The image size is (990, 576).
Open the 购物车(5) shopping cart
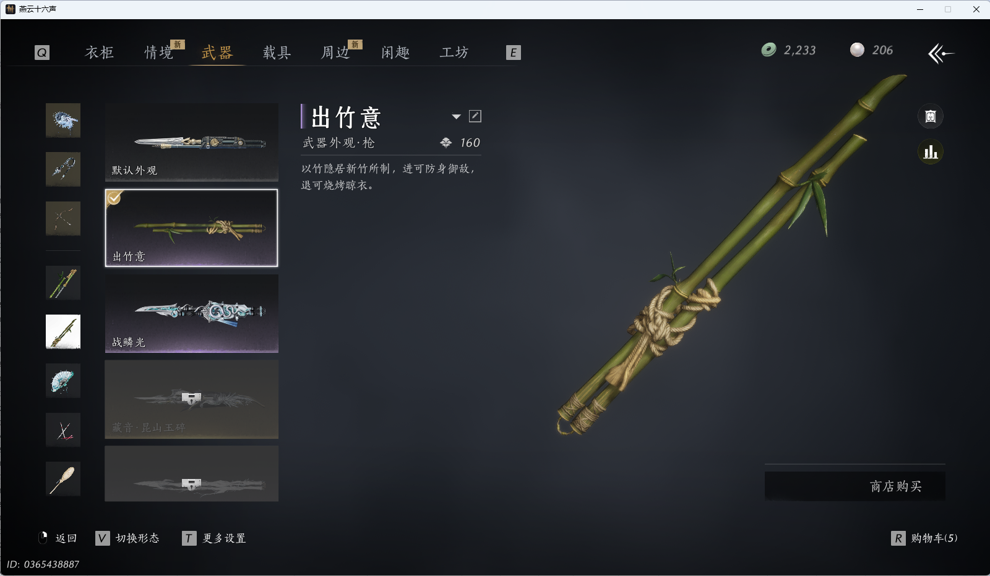924,538
